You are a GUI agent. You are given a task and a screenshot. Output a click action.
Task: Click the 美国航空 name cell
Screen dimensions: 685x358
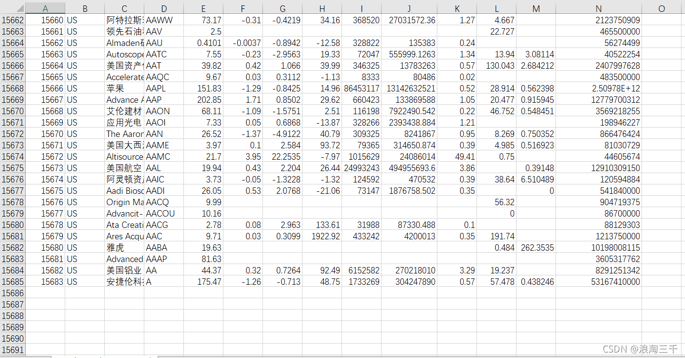point(125,168)
